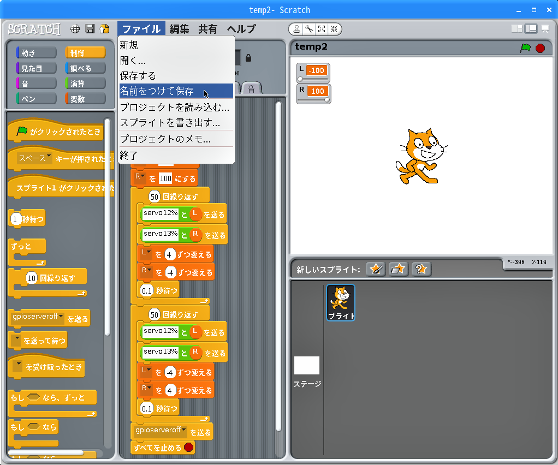Enter presentation mode

click(x=545, y=29)
